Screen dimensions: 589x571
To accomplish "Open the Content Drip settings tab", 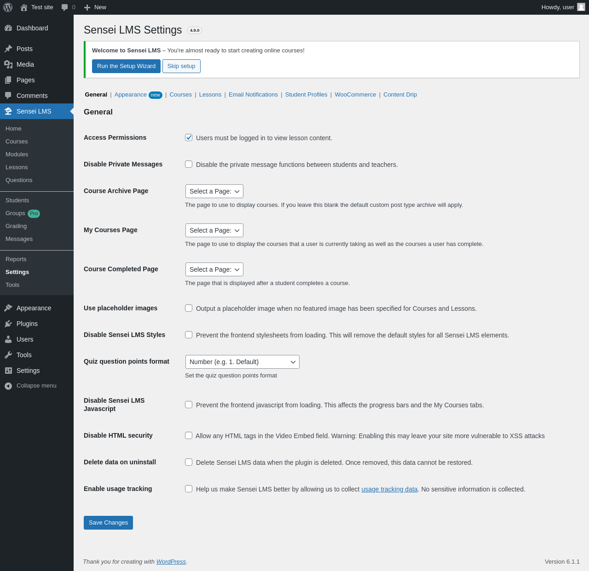I will coord(400,95).
